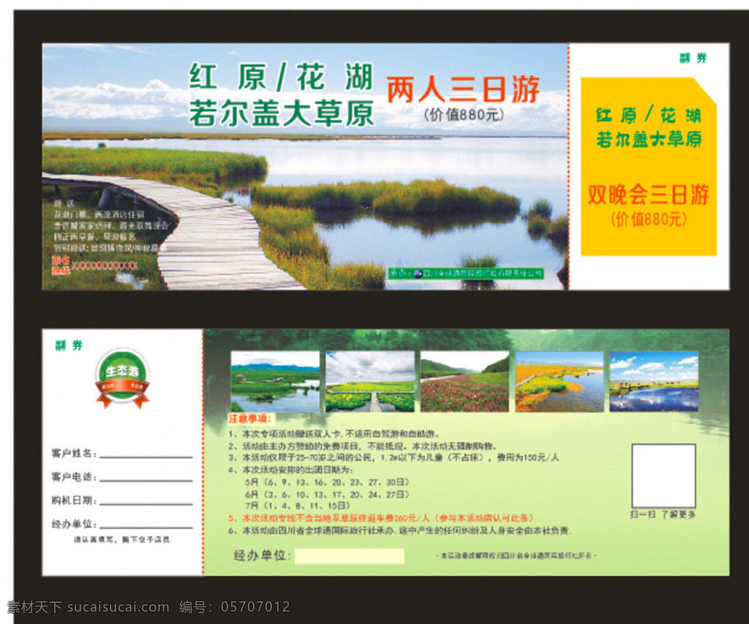
Task: Click the "副券" label on the top-right stub
Action: [x=693, y=59]
